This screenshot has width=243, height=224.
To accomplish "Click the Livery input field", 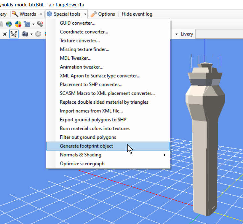I will tap(219, 34).
